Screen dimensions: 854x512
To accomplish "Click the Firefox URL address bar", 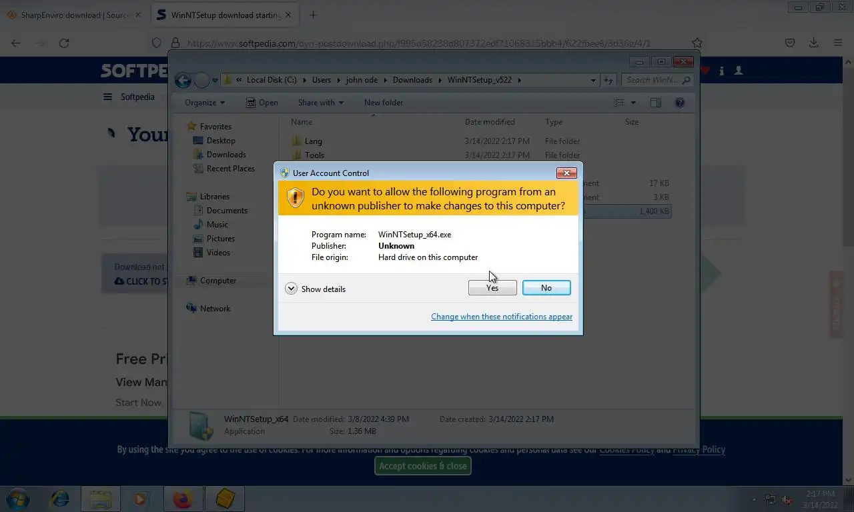I will [x=427, y=43].
